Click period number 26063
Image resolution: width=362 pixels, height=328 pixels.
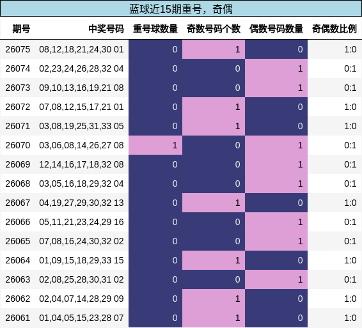point(18,279)
